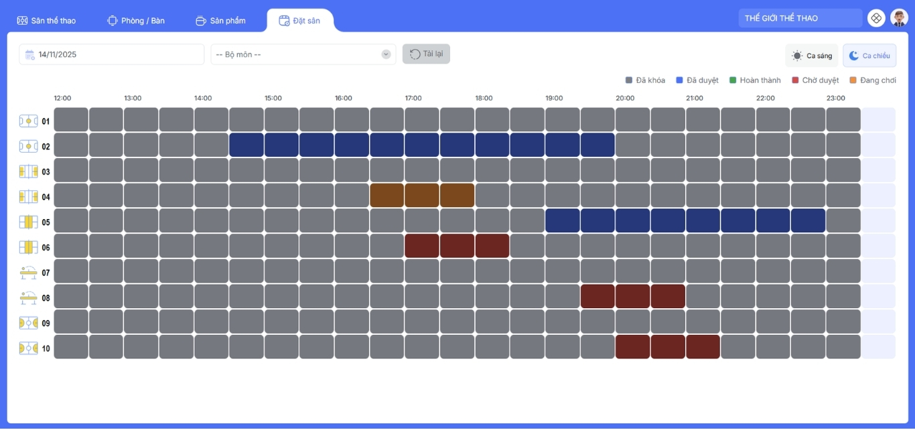
Task: Click the calendar icon in date field
Action: pos(29,55)
